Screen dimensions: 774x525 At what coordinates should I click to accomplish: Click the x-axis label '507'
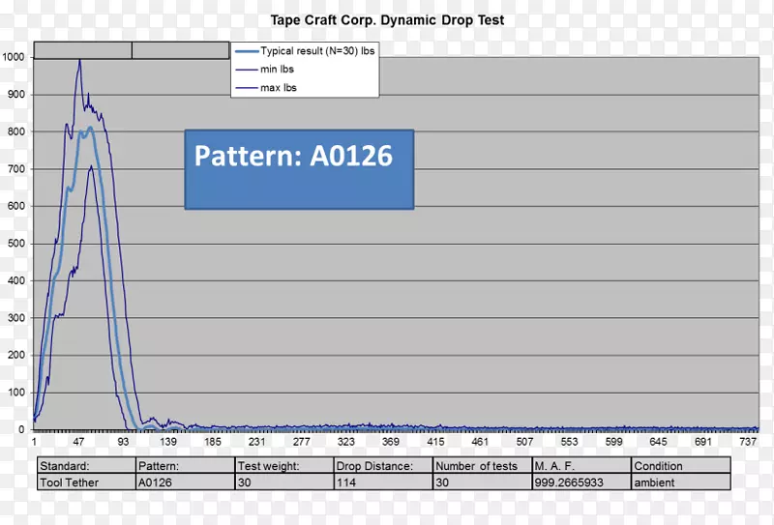click(x=524, y=442)
